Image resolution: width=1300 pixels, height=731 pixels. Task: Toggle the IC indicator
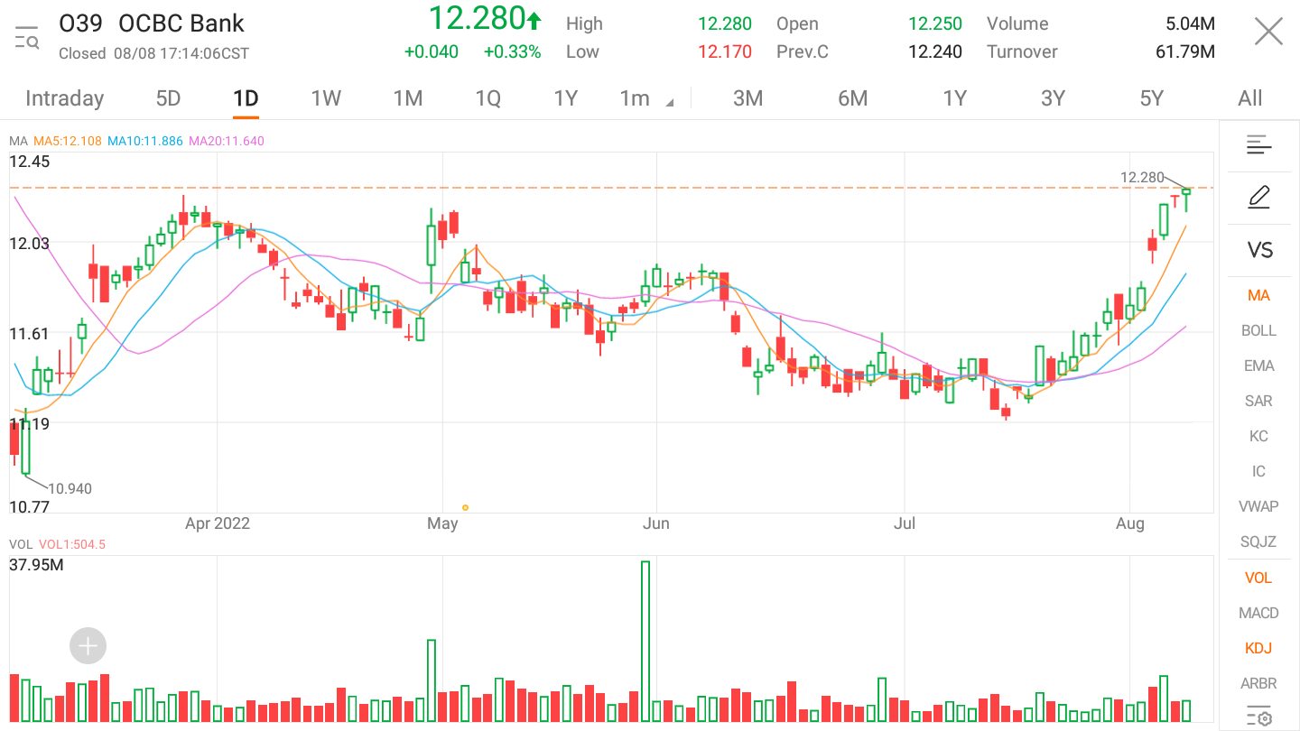[1258, 471]
